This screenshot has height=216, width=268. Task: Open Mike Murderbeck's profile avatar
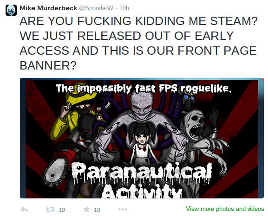(11, 10)
